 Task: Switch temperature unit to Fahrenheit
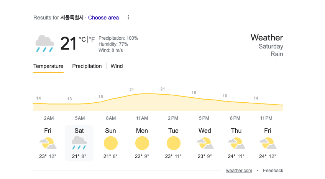point(92,39)
